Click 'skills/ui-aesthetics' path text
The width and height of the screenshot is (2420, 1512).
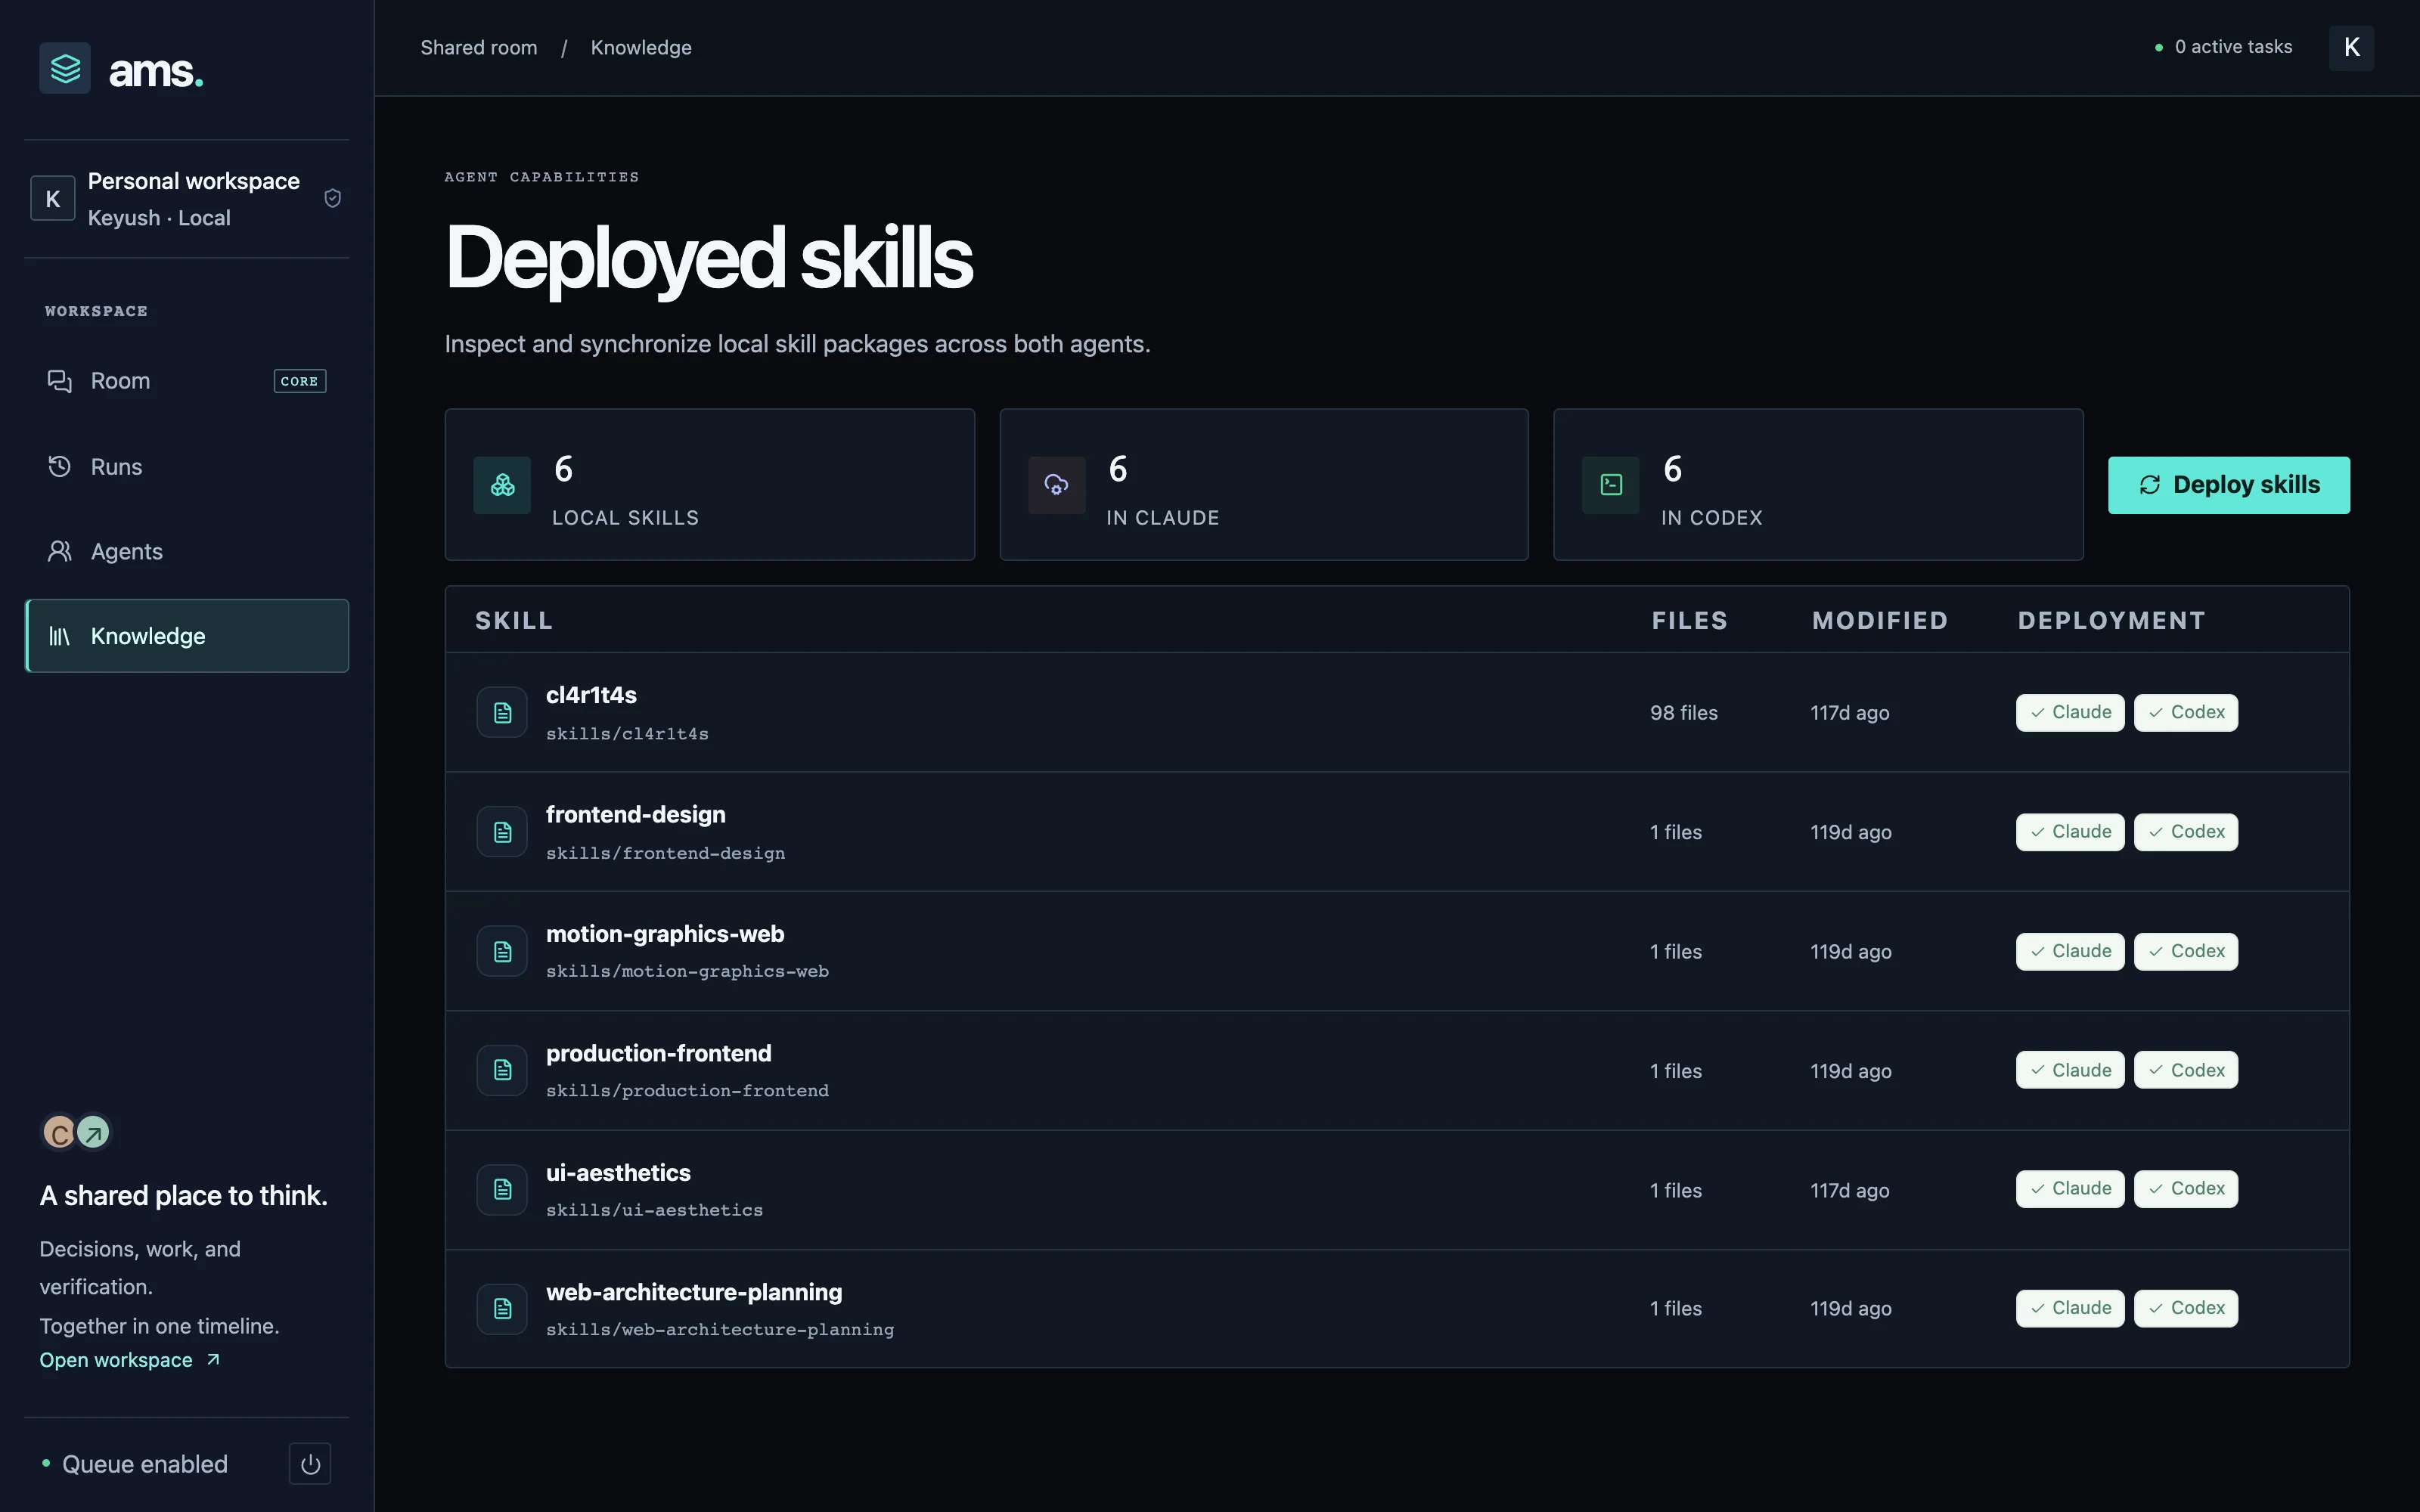654,1210
